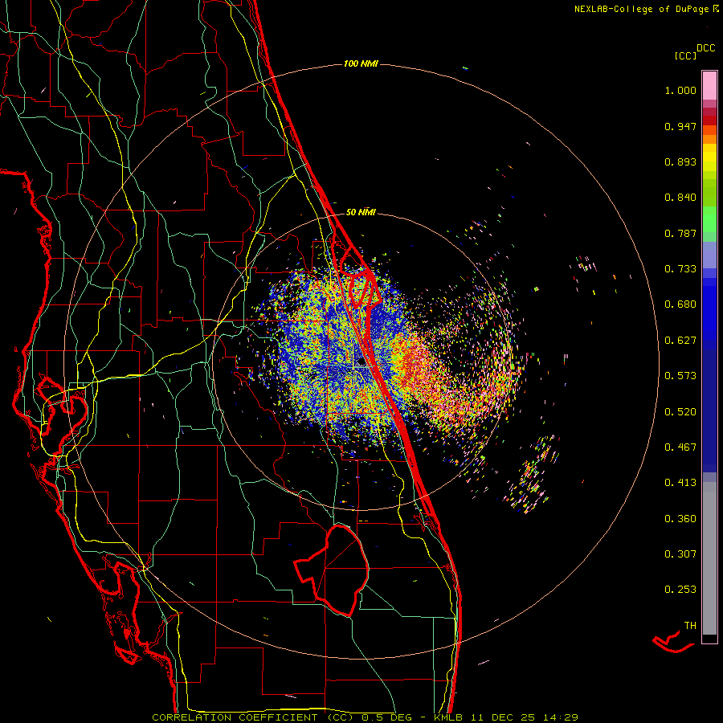The image size is (723, 723).
Task: Pick the pink swatch beside 1.000
Action: (709, 86)
